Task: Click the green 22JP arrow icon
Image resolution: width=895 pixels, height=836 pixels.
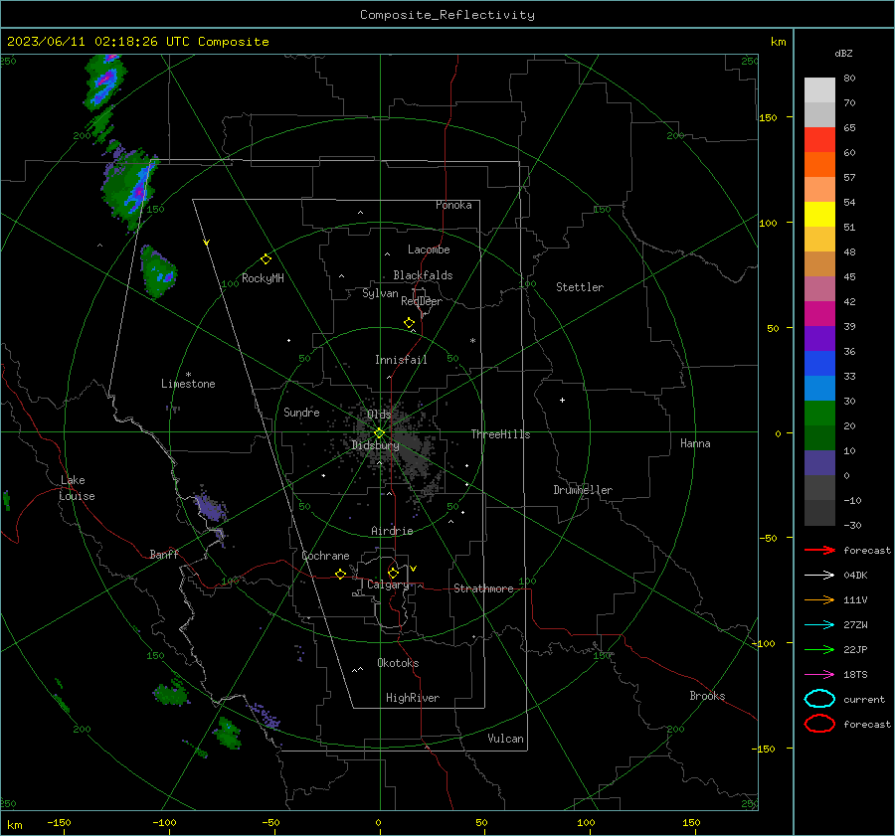Action: click(x=819, y=649)
